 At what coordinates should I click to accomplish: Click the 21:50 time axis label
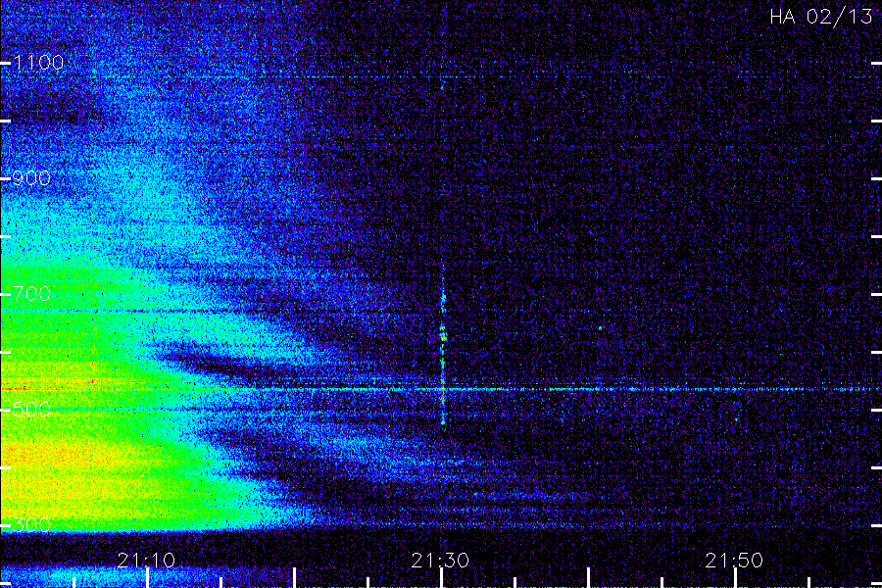(x=734, y=561)
